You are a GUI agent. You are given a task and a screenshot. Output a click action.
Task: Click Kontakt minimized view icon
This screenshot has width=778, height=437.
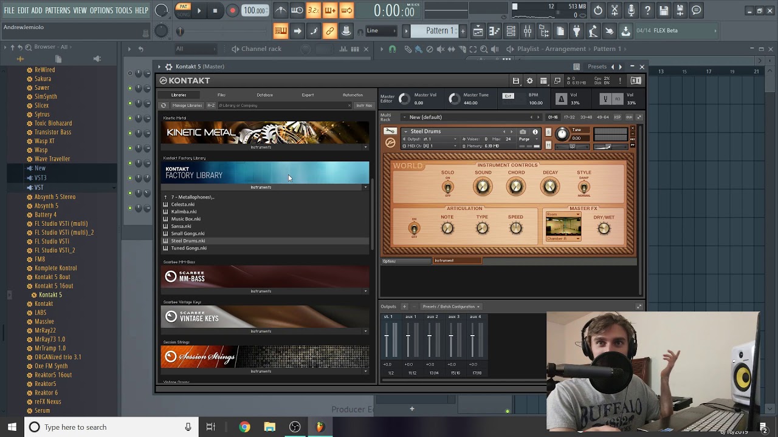[x=557, y=81]
